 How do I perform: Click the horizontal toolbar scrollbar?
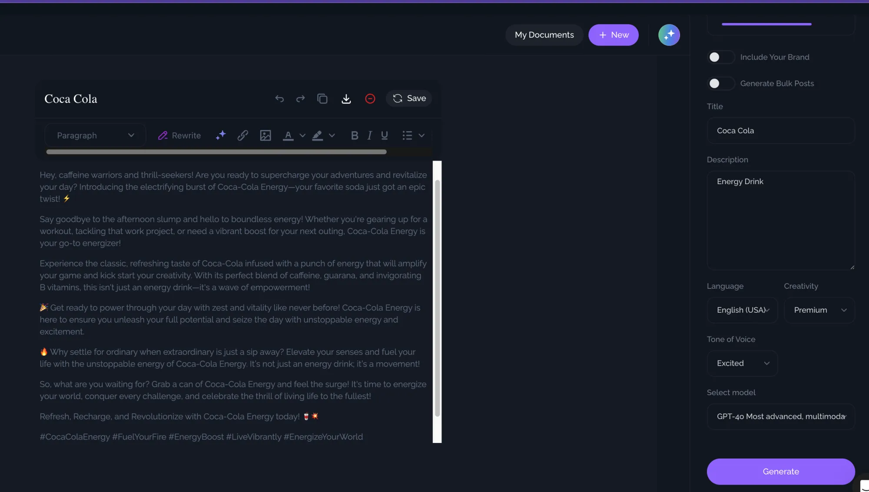[216, 152]
